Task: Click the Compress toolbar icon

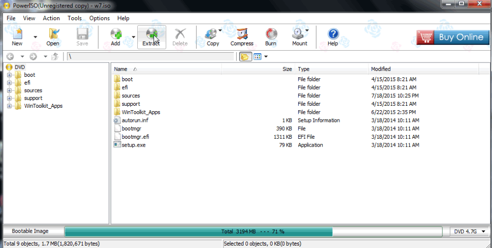Action: [x=242, y=37]
